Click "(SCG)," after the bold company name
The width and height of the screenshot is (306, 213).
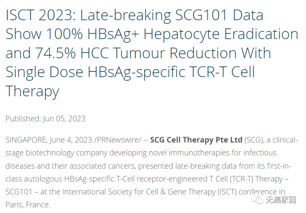pos(254,140)
